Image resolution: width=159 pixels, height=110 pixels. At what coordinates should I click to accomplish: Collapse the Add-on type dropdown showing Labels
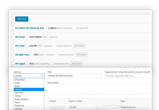pyautogui.click(x=29, y=76)
